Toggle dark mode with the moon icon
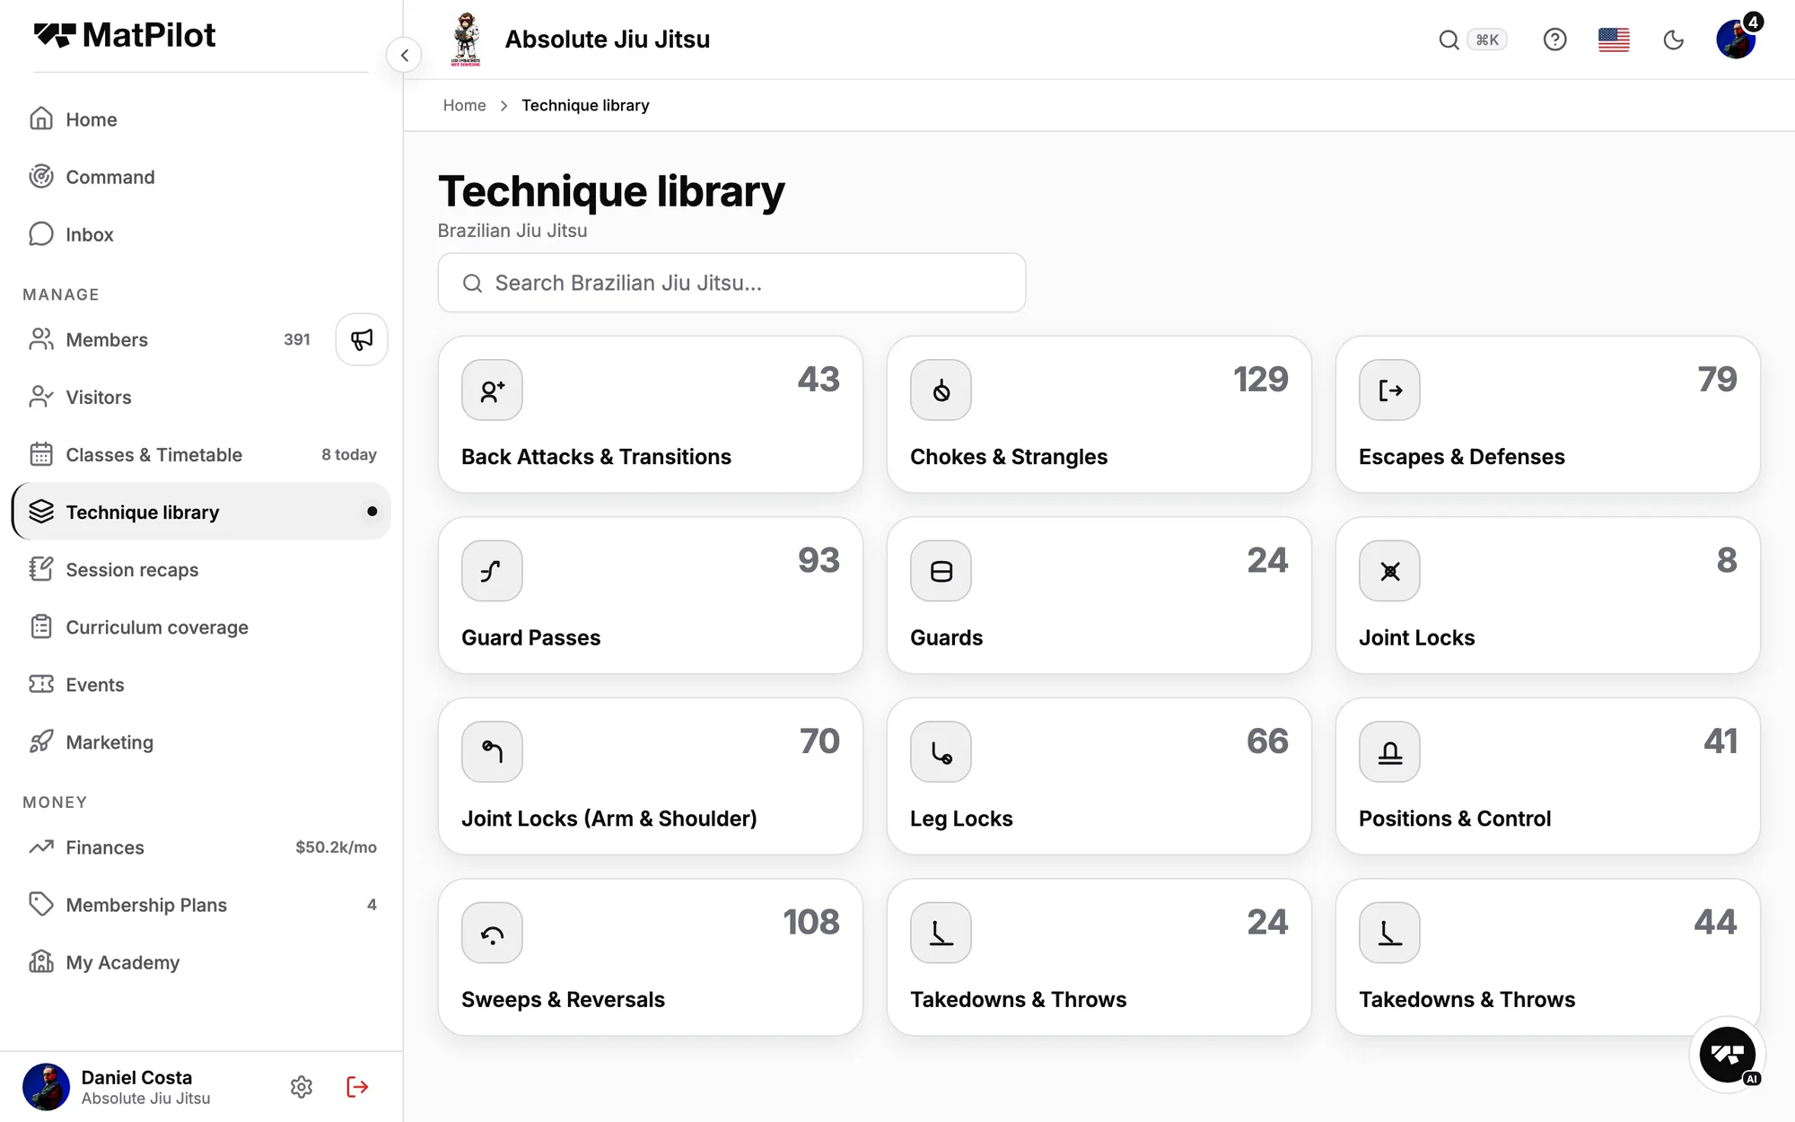This screenshot has height=1122, width=1795. [x=1673, y=39]
